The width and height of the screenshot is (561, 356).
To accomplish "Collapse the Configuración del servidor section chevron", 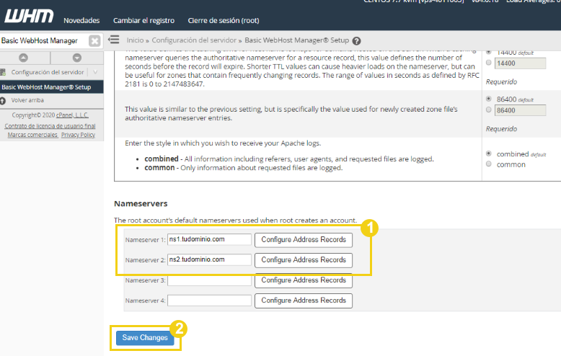I will (95, 72).
